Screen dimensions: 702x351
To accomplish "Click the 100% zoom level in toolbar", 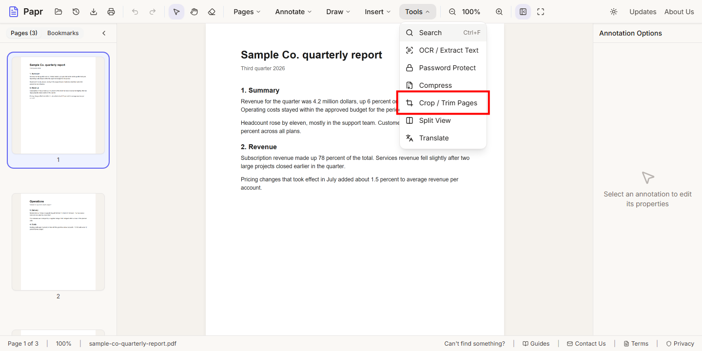I will (471, 12).
